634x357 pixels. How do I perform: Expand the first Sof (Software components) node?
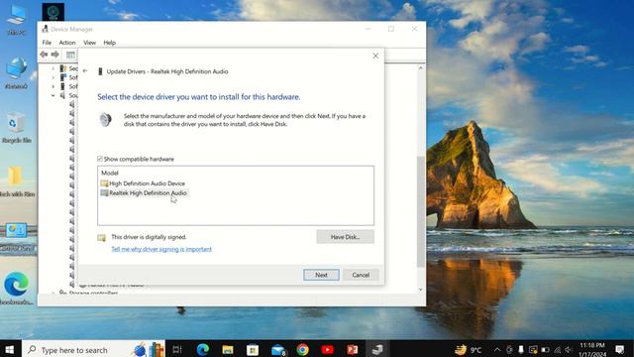[x=53, y=77]
